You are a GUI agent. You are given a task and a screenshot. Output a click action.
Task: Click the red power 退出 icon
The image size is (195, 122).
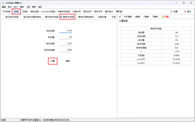(185, 11)
